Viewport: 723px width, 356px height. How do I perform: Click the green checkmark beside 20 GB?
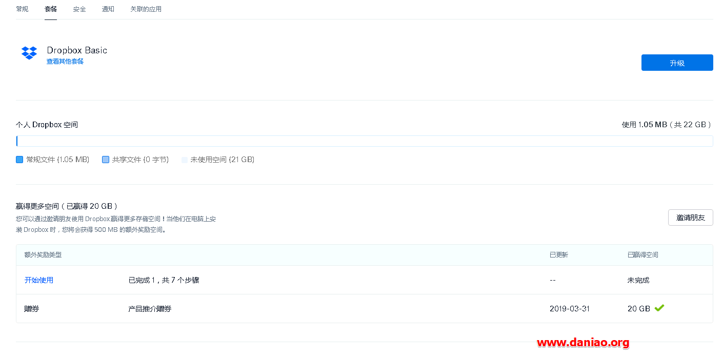(659, 308)
